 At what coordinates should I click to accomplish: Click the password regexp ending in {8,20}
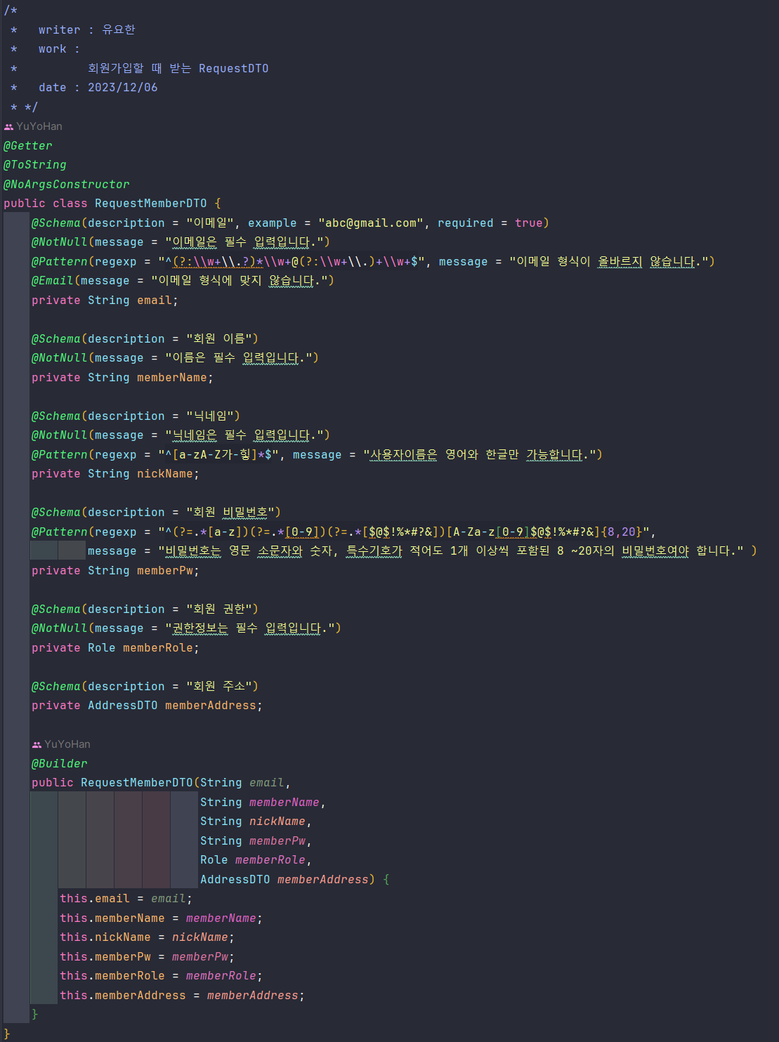click(x=403, y=532)
